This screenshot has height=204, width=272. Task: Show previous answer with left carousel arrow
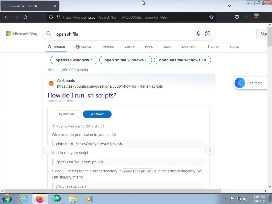point(47,150)
